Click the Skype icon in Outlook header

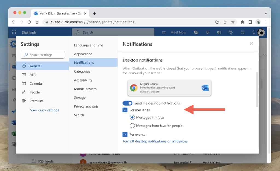pyautogui.click(x=196, y=32)
